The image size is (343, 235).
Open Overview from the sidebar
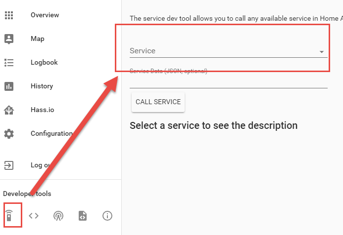pyautogui.click(x=45, y=15)
